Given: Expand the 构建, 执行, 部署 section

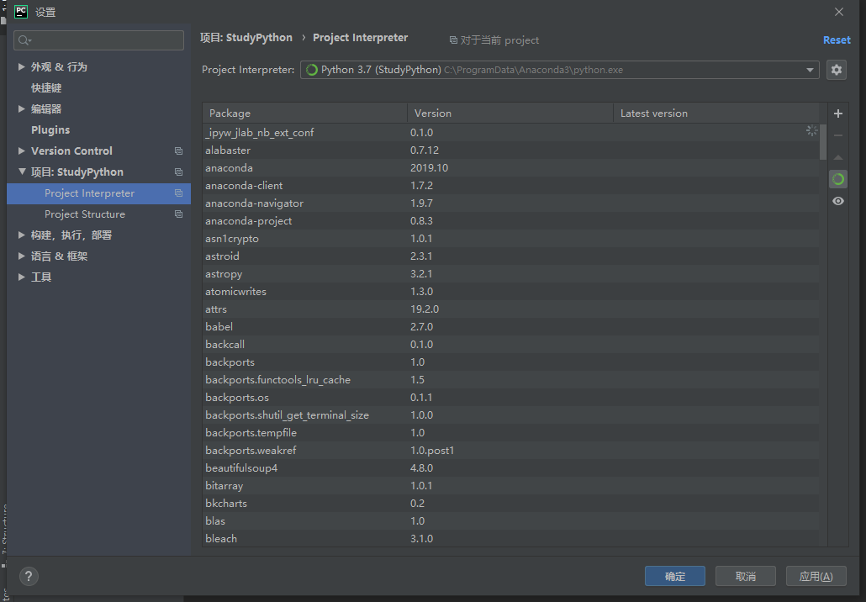Looking at the screenshot, I should pyautogui.click(x=21, y=235).
